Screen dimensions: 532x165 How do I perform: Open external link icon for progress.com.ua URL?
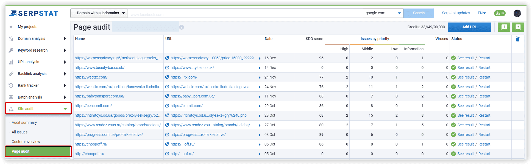click(x=167, y=135)
